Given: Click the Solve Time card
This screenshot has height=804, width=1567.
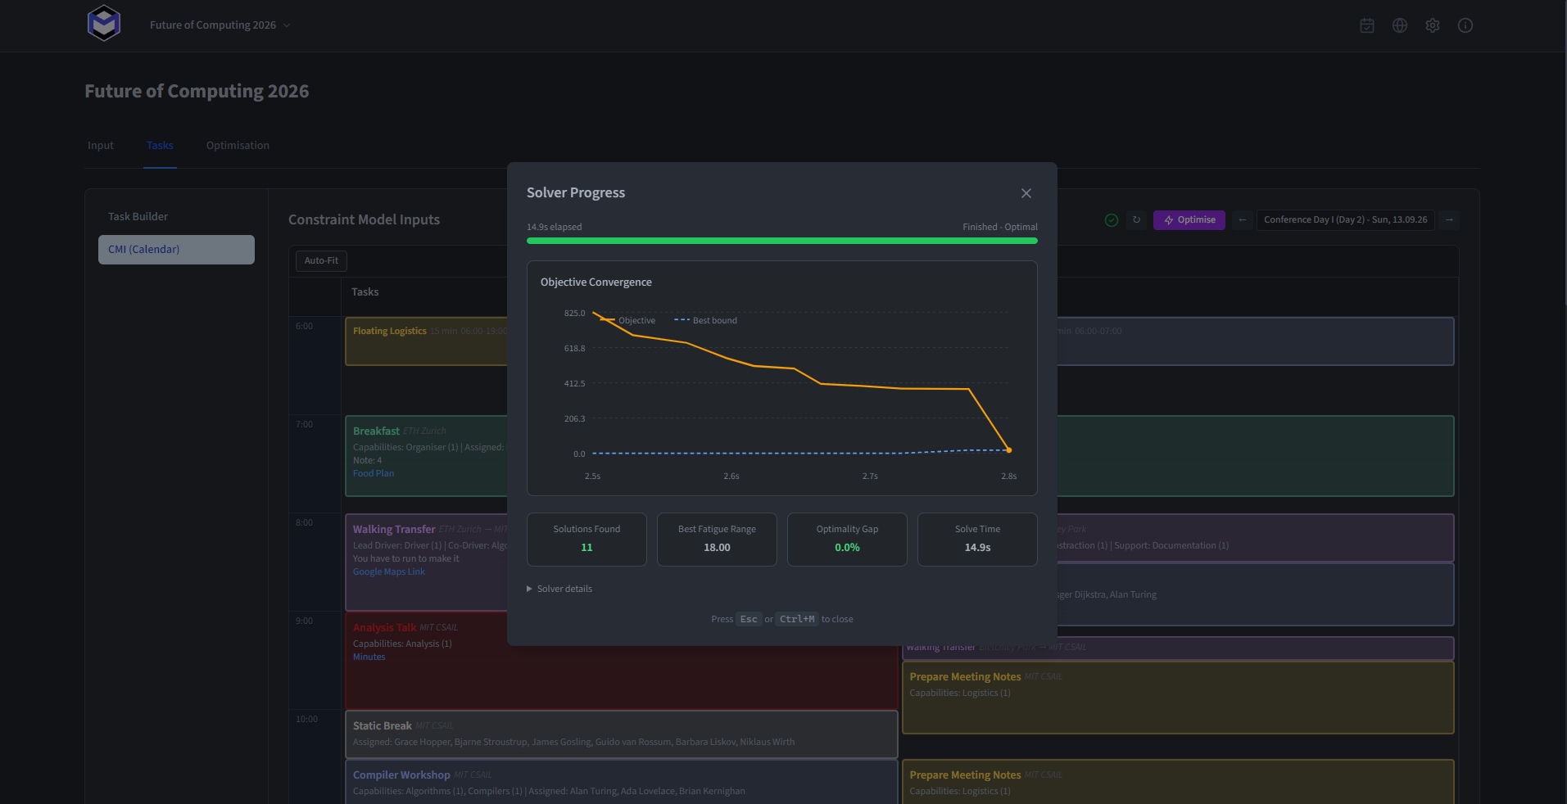Looking at the screenshot, I should pos(977,540).
